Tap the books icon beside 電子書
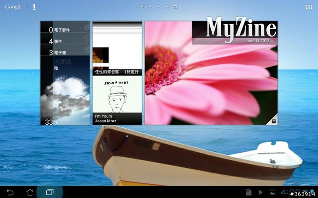318x198 pixels. coord(87,49)
